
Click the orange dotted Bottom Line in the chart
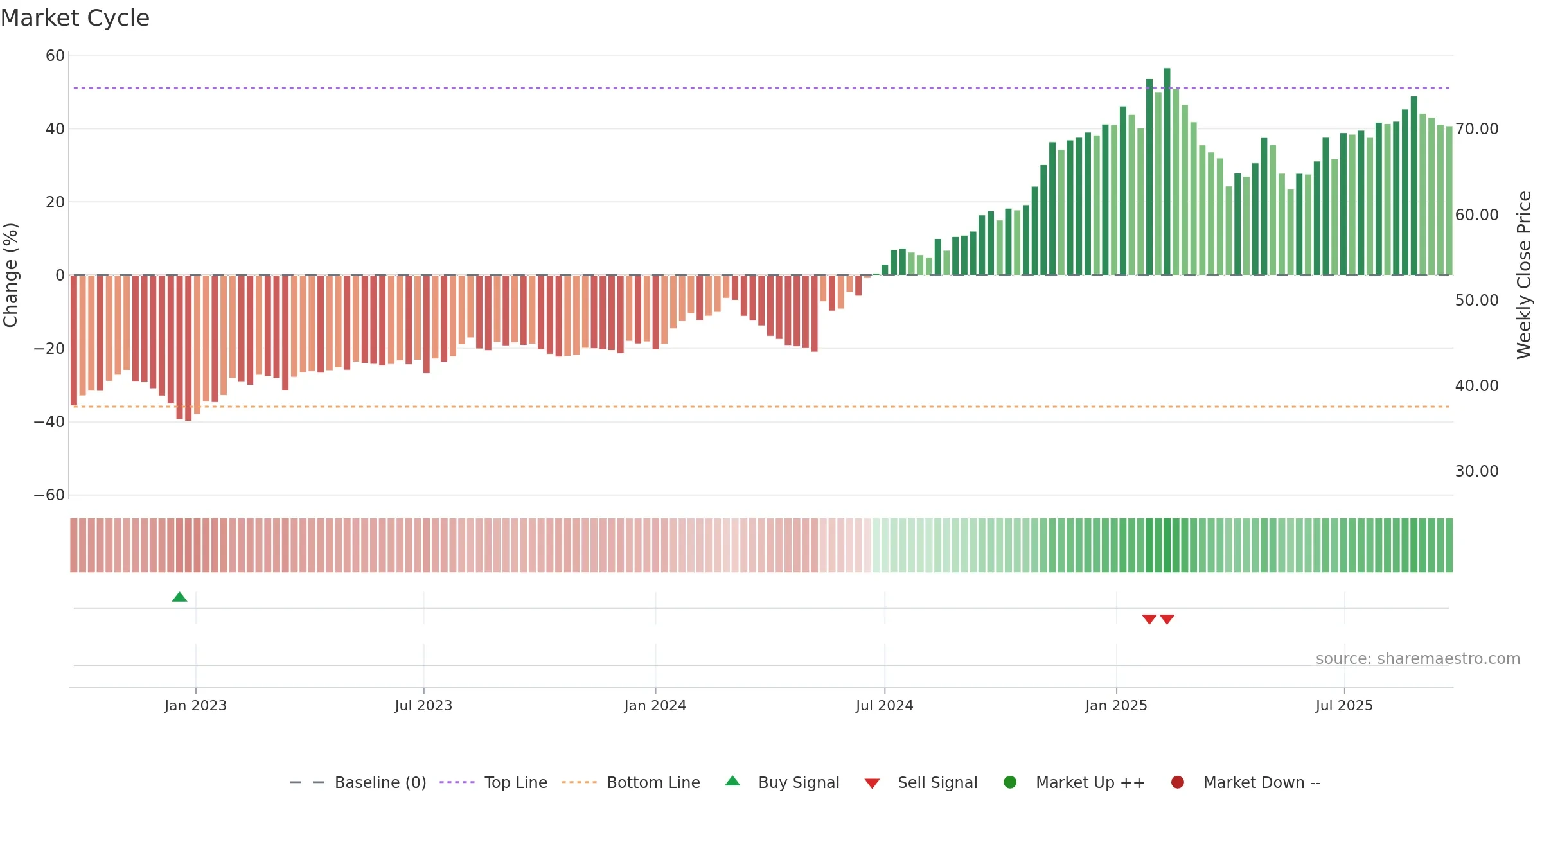[x=761, y=407]
